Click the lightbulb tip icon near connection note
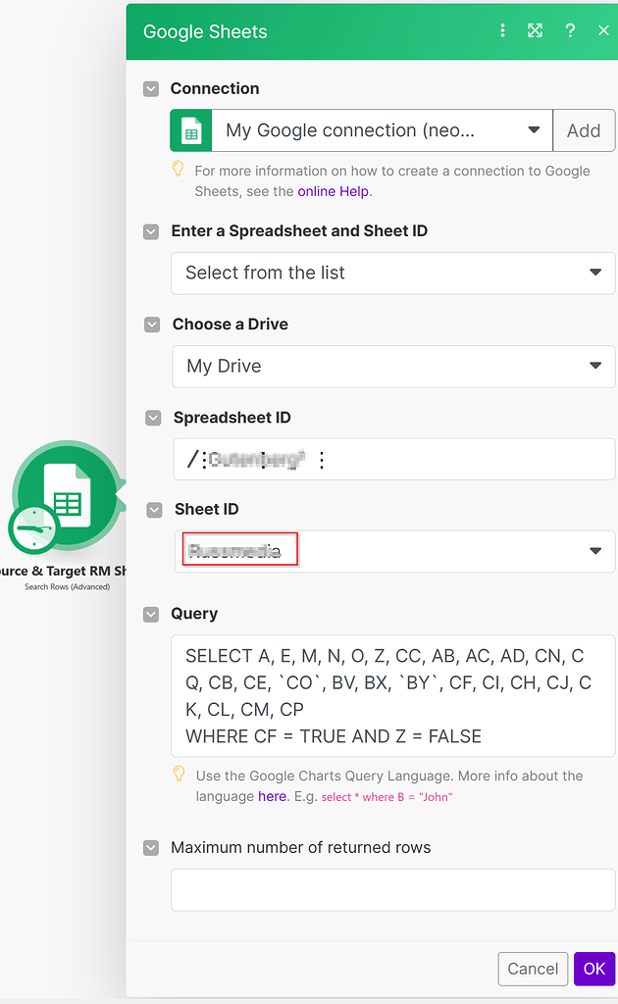The height and width of the screenshot is (1004, 618). tap(178, 170)
